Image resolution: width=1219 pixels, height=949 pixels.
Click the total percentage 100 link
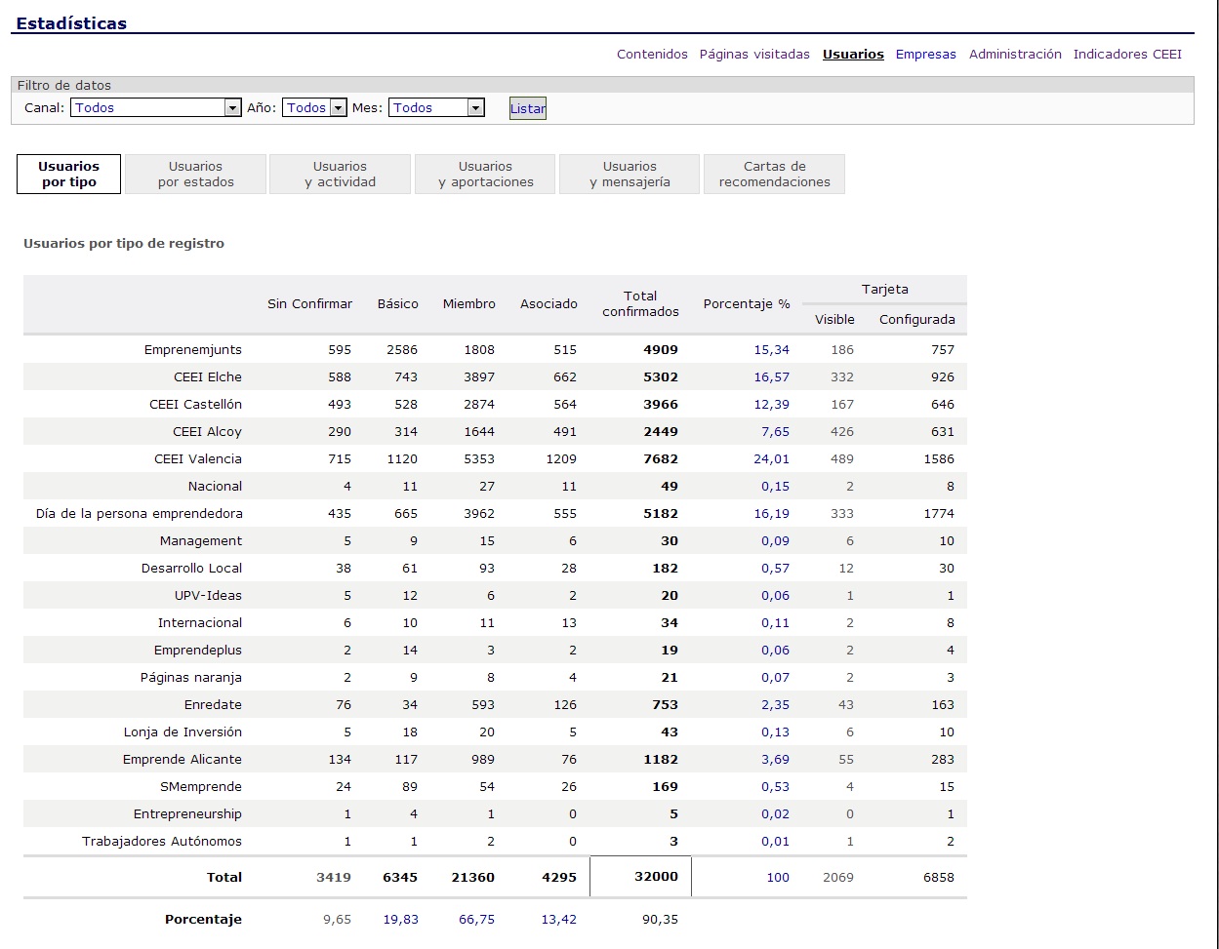pos(777,878)
